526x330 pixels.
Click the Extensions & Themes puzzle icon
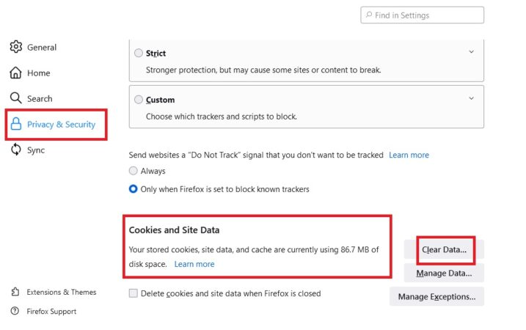click(x=15, y=292)
